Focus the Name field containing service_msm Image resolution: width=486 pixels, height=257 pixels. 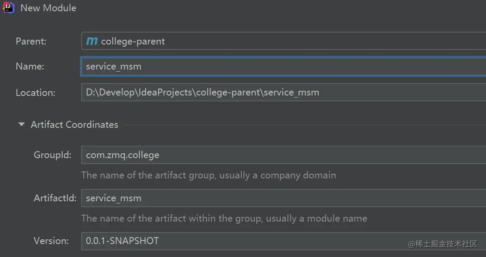click(284, 67)
